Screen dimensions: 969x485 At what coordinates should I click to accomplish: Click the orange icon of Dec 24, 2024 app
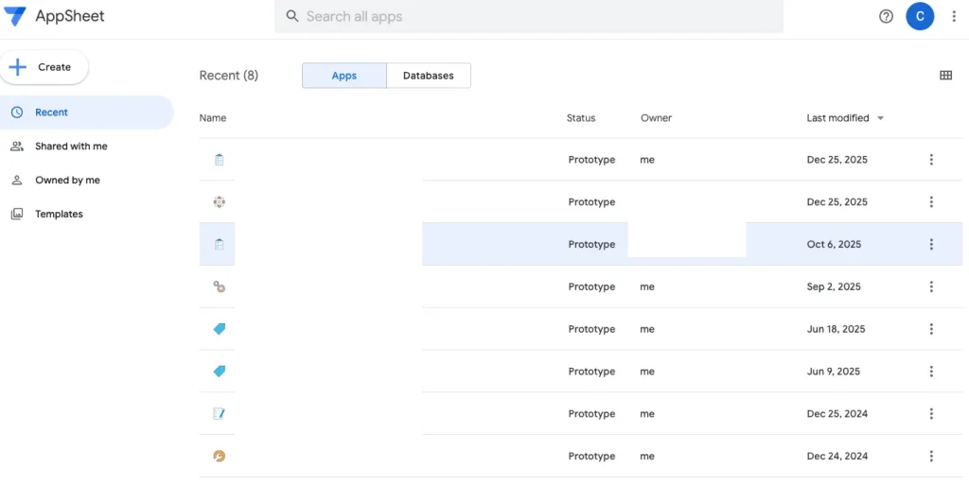(x=220, y=456)
